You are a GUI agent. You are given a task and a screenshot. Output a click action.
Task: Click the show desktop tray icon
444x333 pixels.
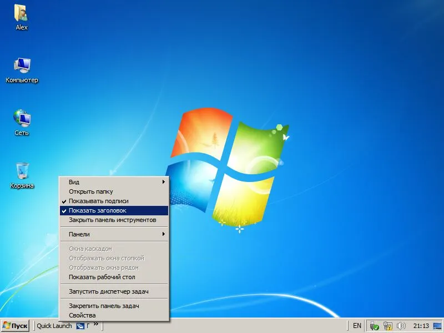[437, 326]
